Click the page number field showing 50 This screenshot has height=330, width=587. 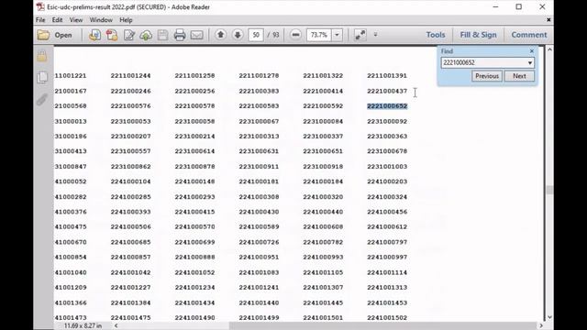[x=256, y=35]
